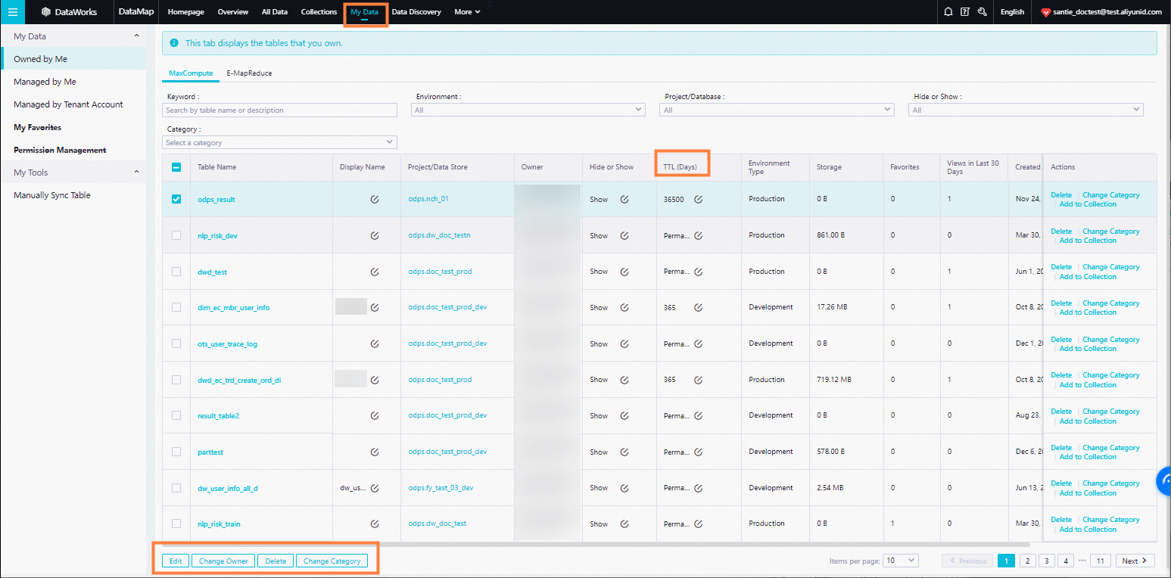Image resolution: width=1171 pixels, height=578 pixels.
Task: Edit display name of nlp_risk_train
Action: click(x=375, y=524)
